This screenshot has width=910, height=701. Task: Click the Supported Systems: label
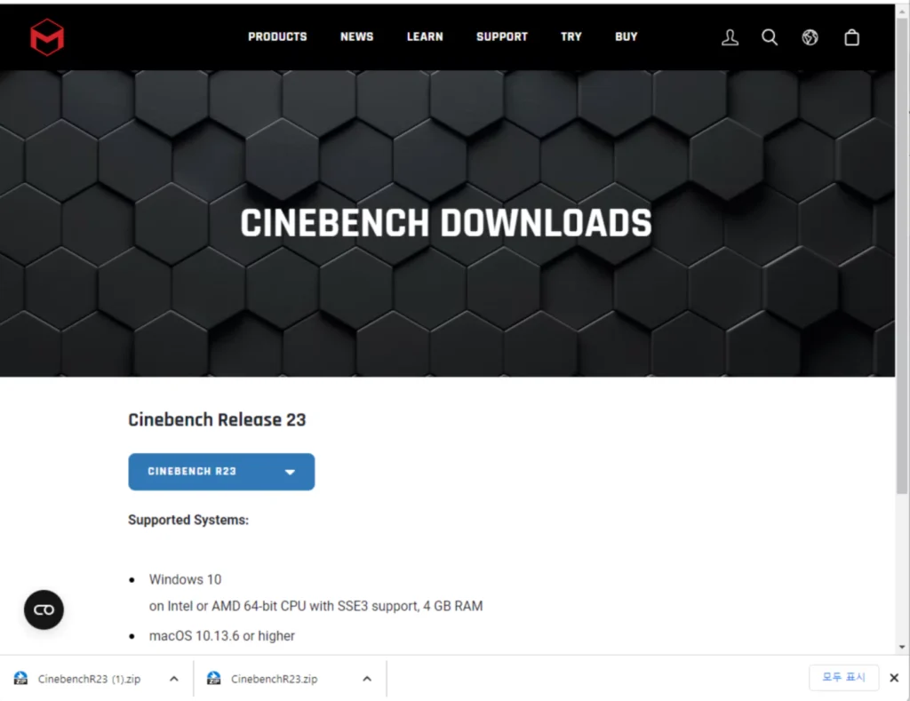188,520
